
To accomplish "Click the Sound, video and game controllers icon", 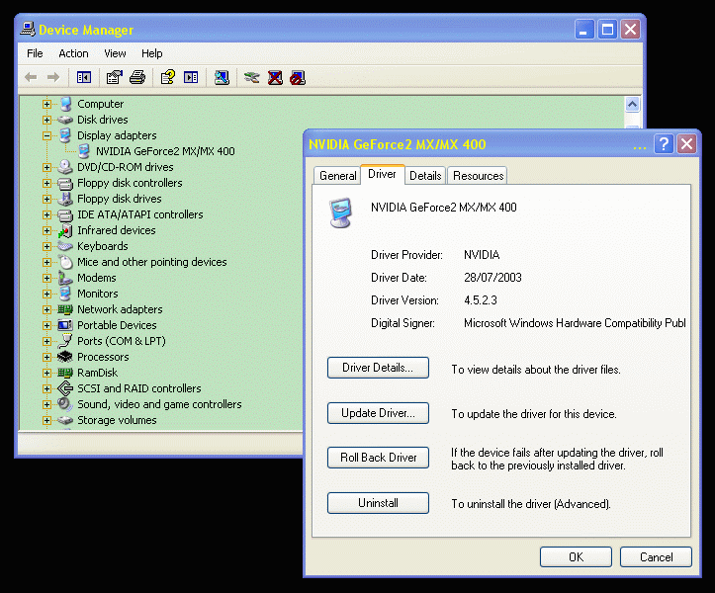I will 65,404.
